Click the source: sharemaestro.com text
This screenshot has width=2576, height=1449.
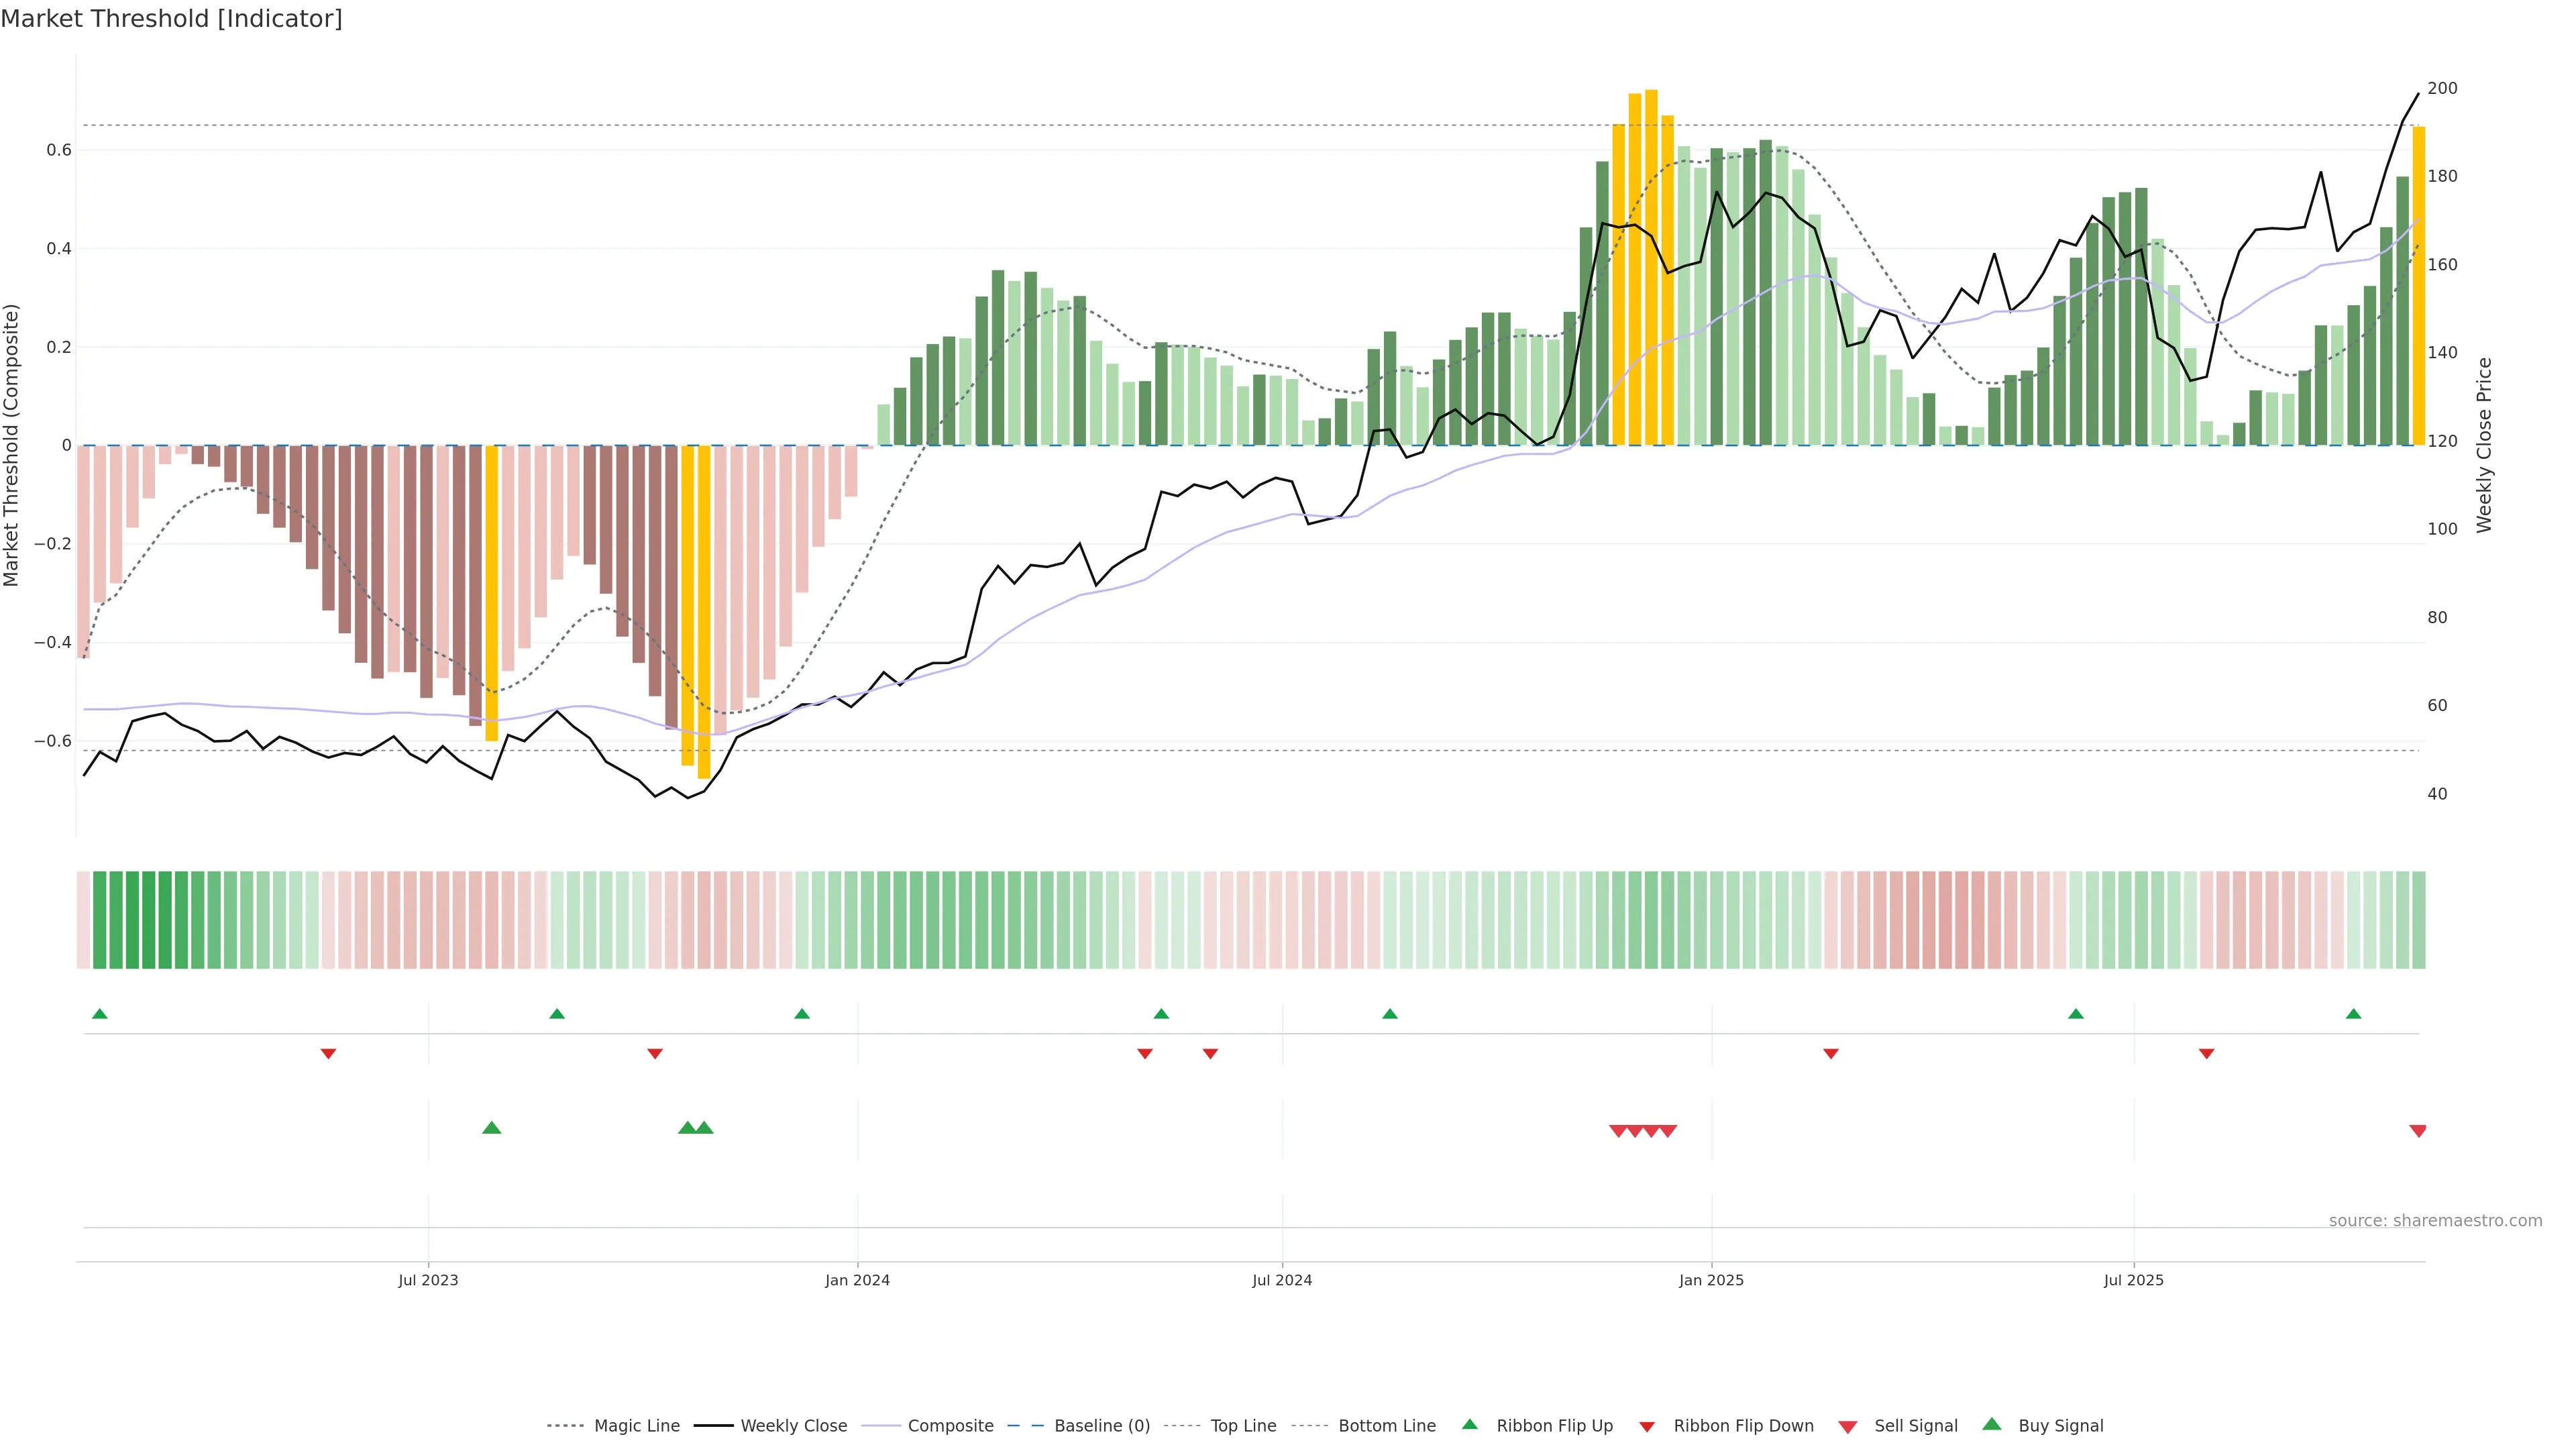click(x=2435, y=1220)
